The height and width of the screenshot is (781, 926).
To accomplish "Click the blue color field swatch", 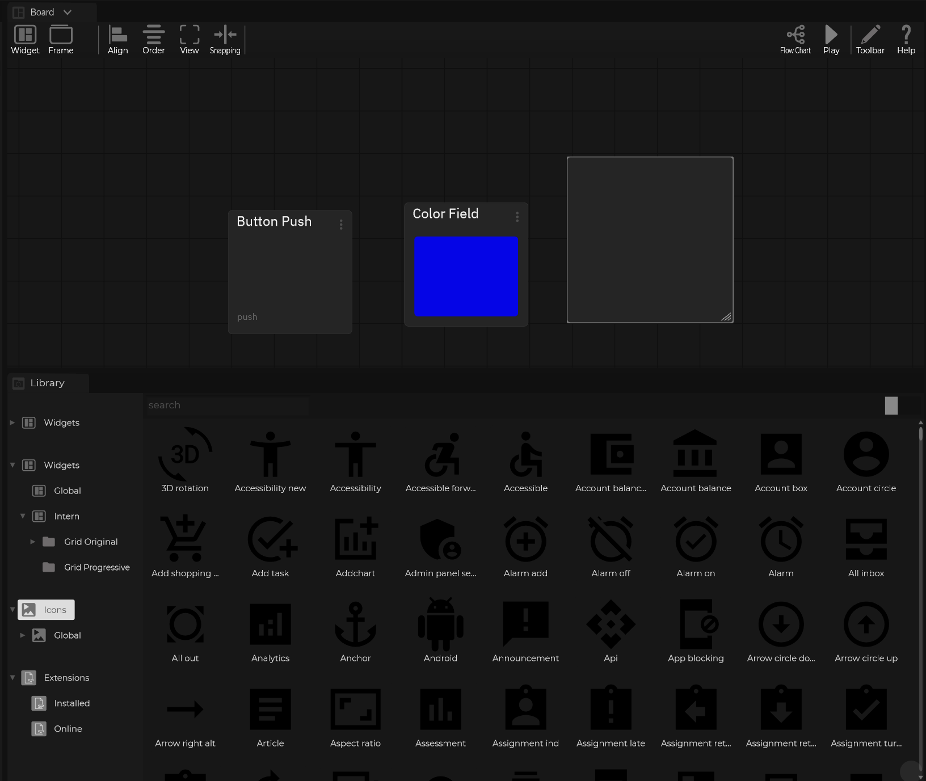I will pyautogui.click(x=466, y=276).
